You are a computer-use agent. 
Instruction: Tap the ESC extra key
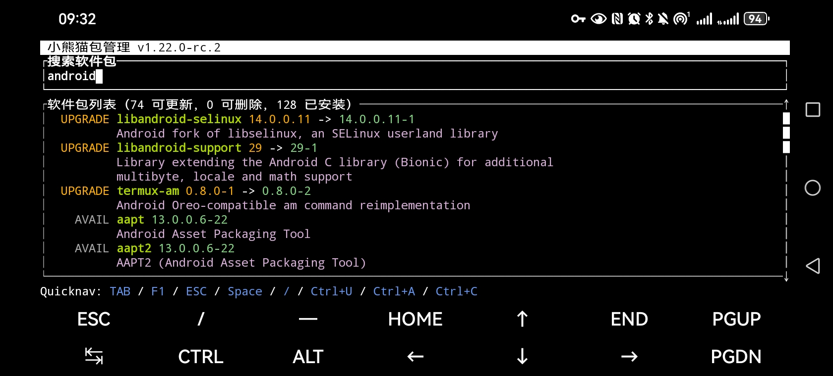coord(94,319)
